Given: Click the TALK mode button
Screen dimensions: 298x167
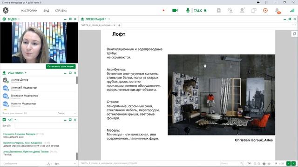Looking at the screenshot, I should point(198,11).
